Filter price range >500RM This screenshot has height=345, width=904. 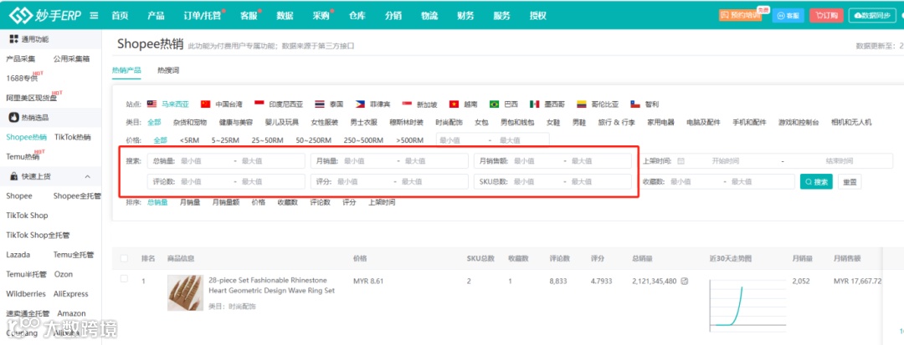[x=409, y=140]
